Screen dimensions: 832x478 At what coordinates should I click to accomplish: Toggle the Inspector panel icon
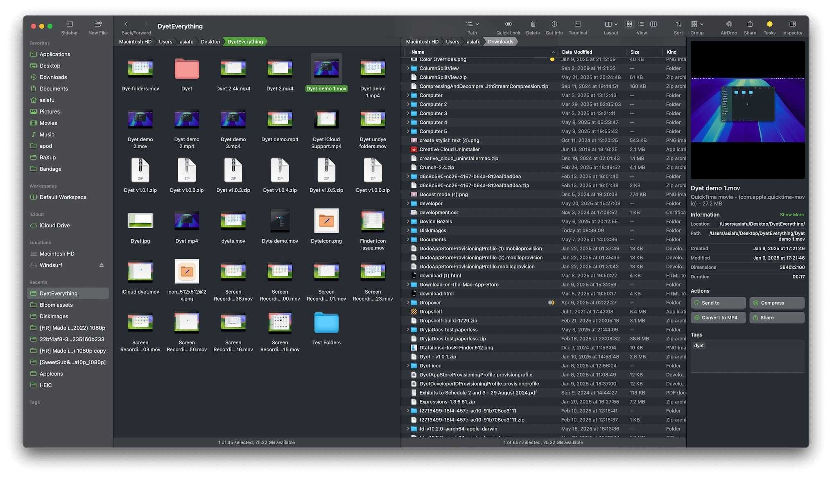[793, 24]
